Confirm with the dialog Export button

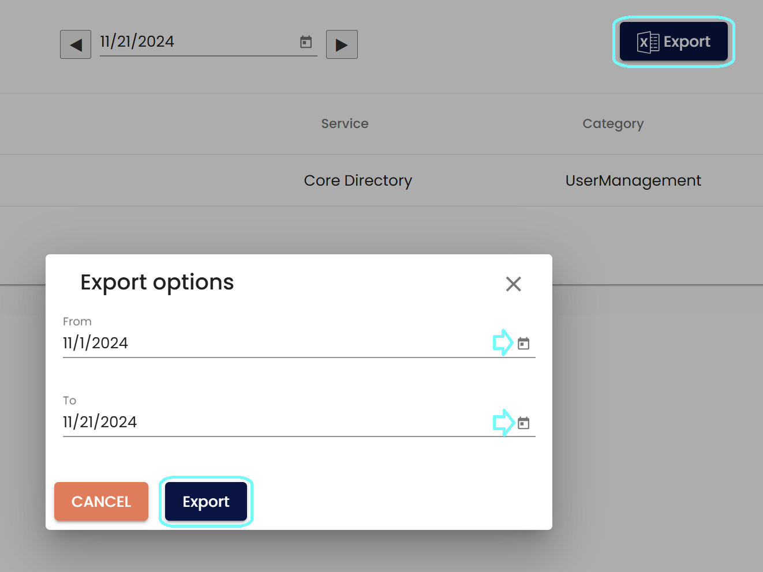tap(206, 502)
